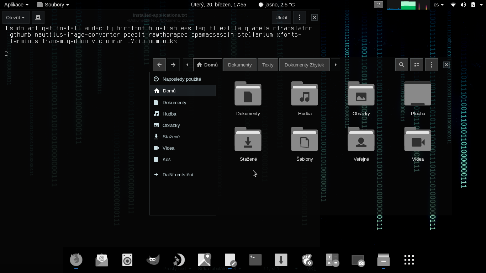This screenshot has height=273, width=486.
Task: Open the Šablony folder icon
Action: tap(305, 139)
